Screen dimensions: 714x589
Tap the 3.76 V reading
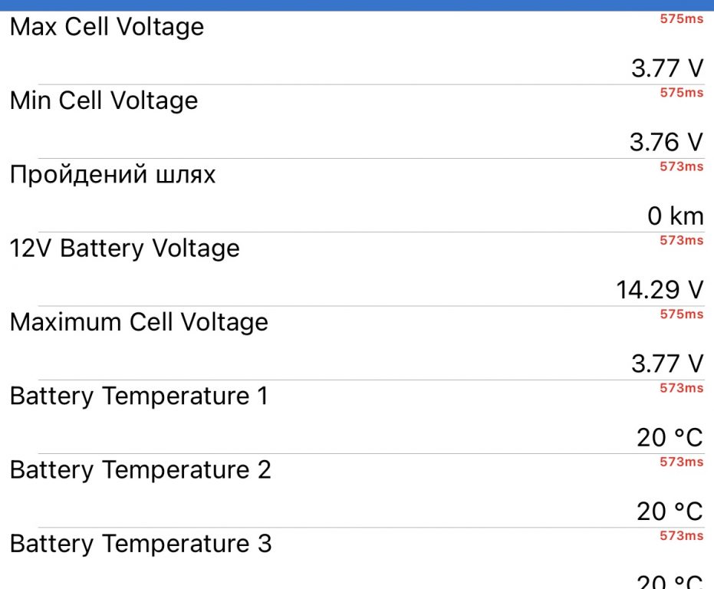[666, 142]
